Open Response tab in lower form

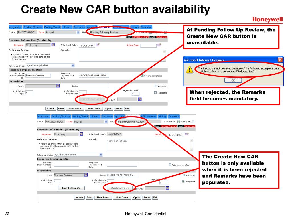[107, 117]
